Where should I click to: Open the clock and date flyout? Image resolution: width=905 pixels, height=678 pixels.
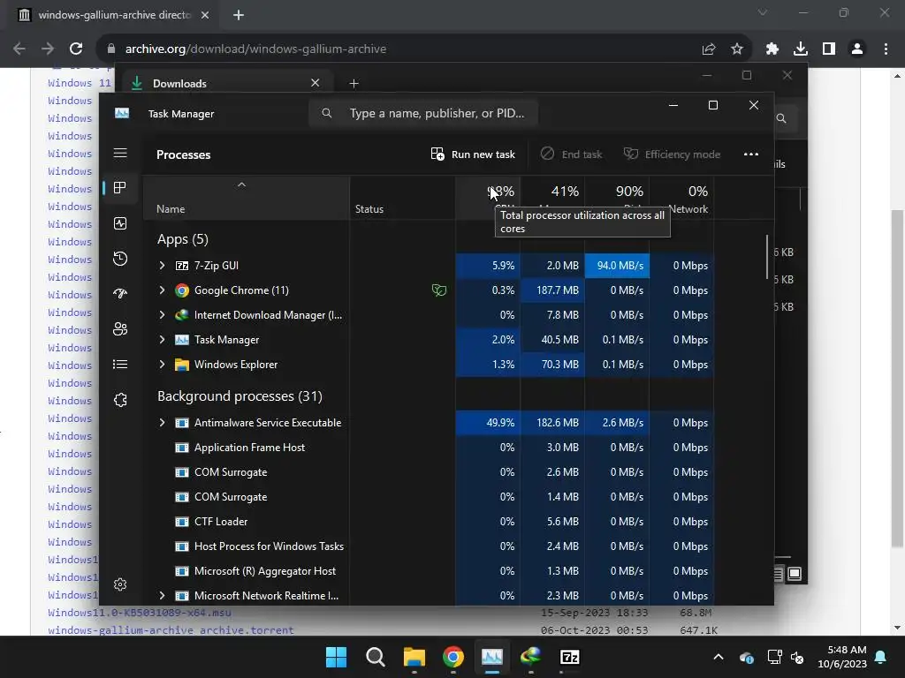(842, 657)
